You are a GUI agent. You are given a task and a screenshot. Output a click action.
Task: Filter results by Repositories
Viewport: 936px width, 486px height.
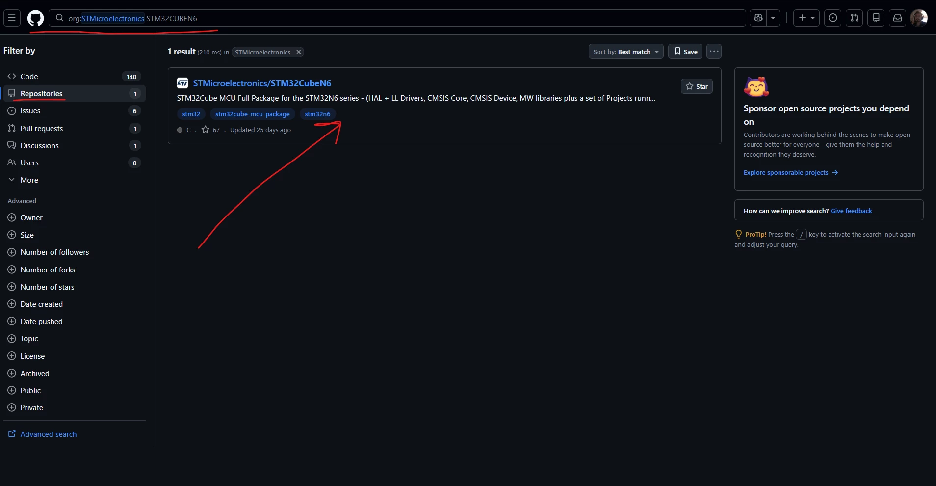[x=75, y=94]
